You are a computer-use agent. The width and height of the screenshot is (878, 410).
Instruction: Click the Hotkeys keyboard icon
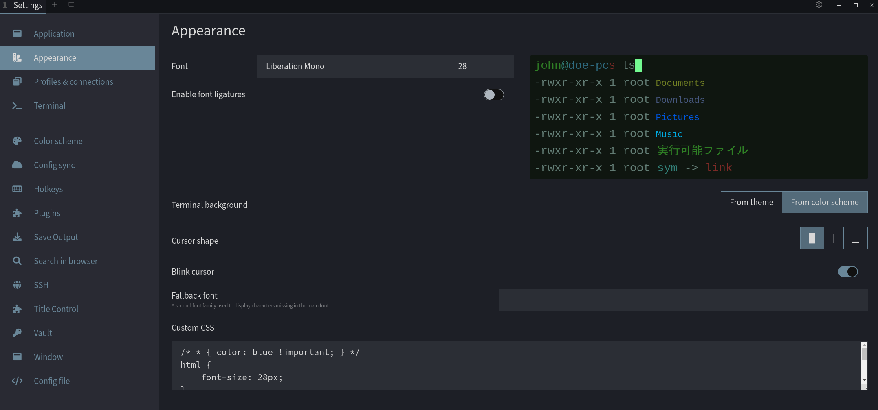(x=17, y=189)
